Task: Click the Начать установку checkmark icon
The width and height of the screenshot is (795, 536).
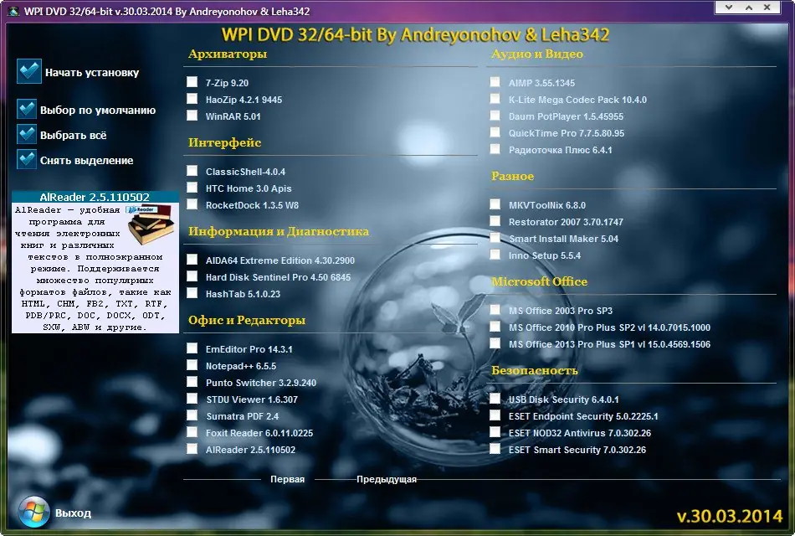Action: 29,71
